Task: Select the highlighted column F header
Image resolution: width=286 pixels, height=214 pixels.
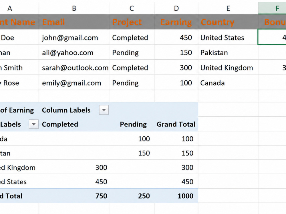Action: tap(272, 8)
